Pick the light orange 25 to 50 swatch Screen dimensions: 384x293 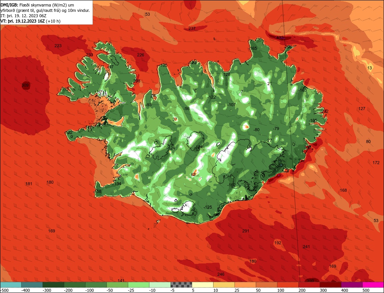pyautogui.click(x=245, y=285)
